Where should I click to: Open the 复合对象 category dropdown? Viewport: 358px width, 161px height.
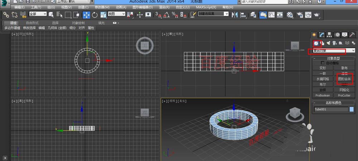point(333,51)
